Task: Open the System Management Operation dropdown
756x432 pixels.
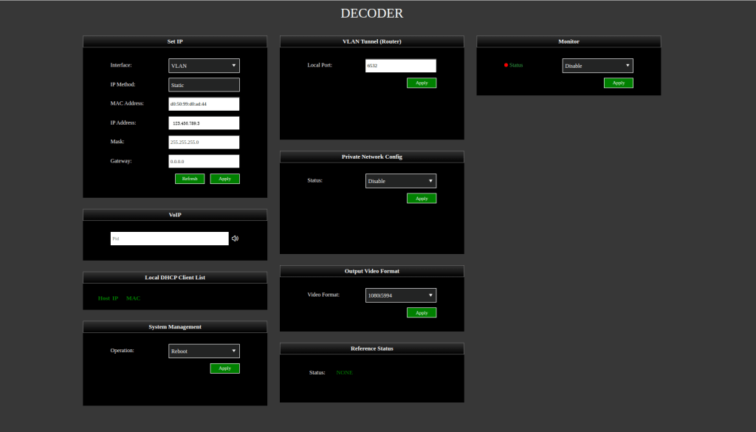Action: [x=204, y=351]
